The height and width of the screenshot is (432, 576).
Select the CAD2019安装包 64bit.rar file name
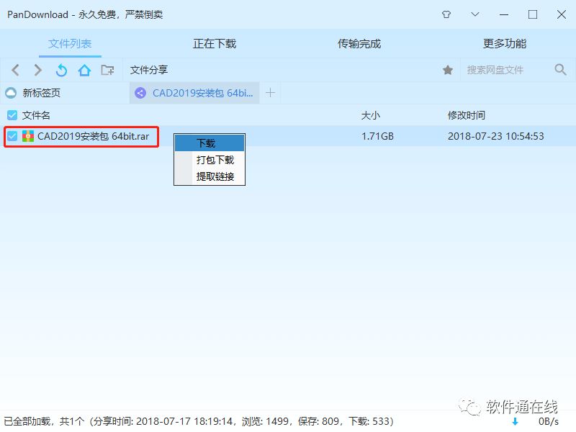pos(94,136)
